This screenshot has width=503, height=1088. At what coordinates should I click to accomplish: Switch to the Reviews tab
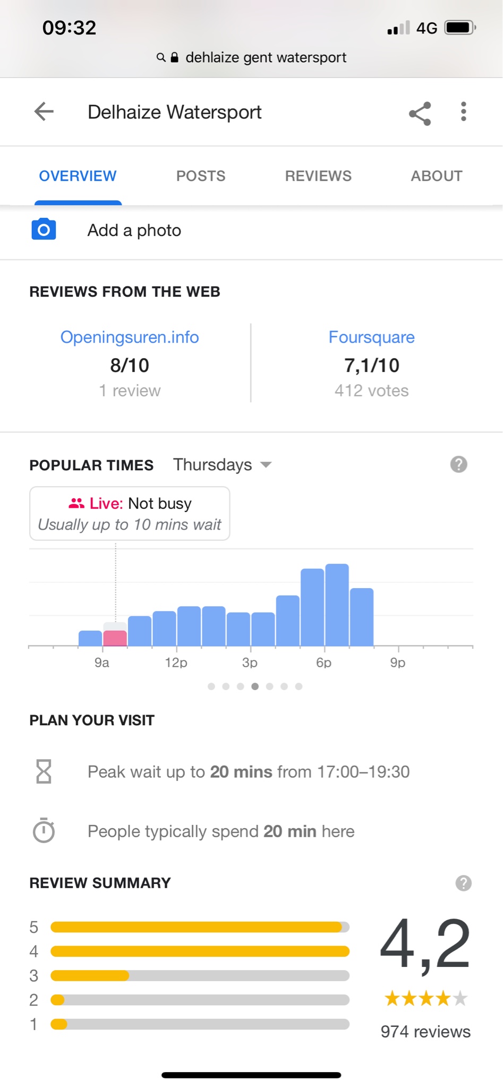pyautogui.click(x=318, y=176)
